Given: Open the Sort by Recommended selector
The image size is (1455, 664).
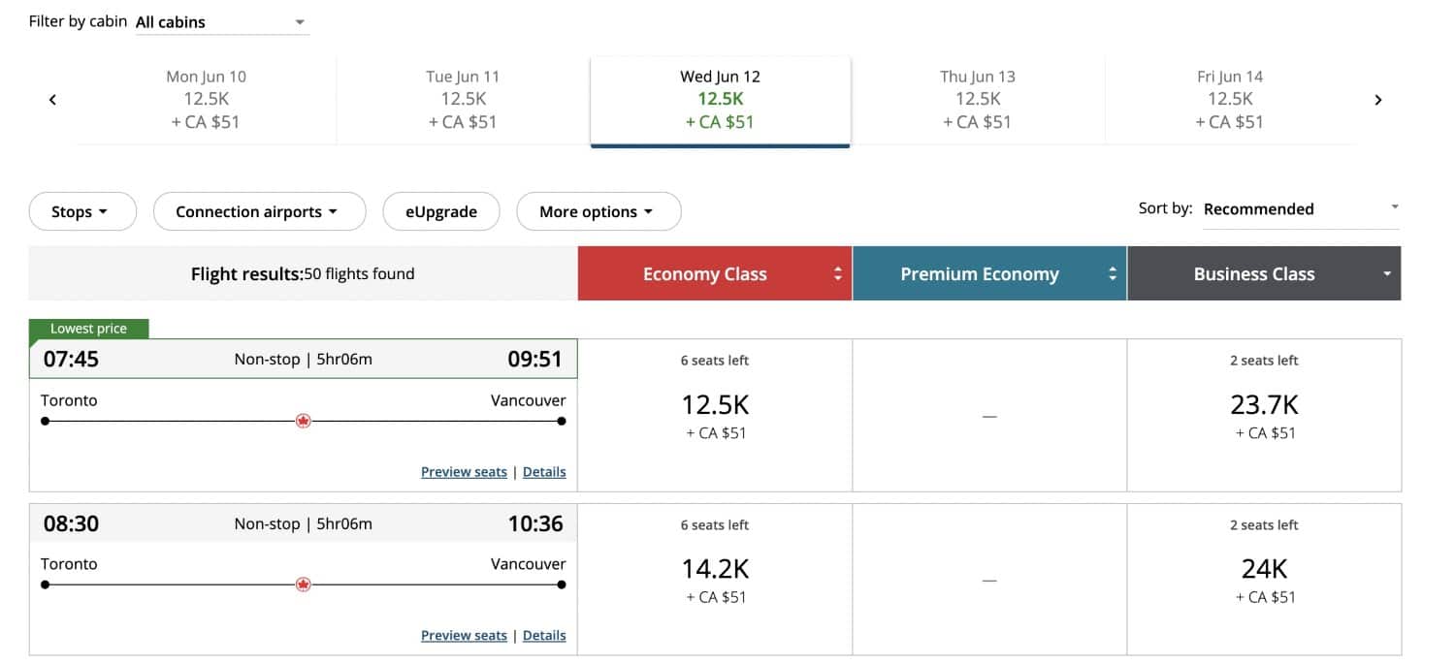Looking at the screenshot, I should [1300, 208].
